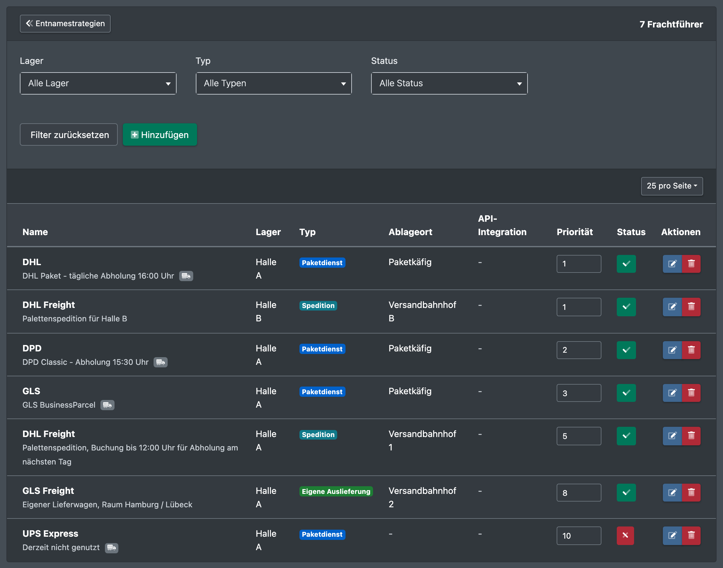The image size is (723, 568).
Task: Delete the UPS Express carrier
Action: tap(691, 535)
